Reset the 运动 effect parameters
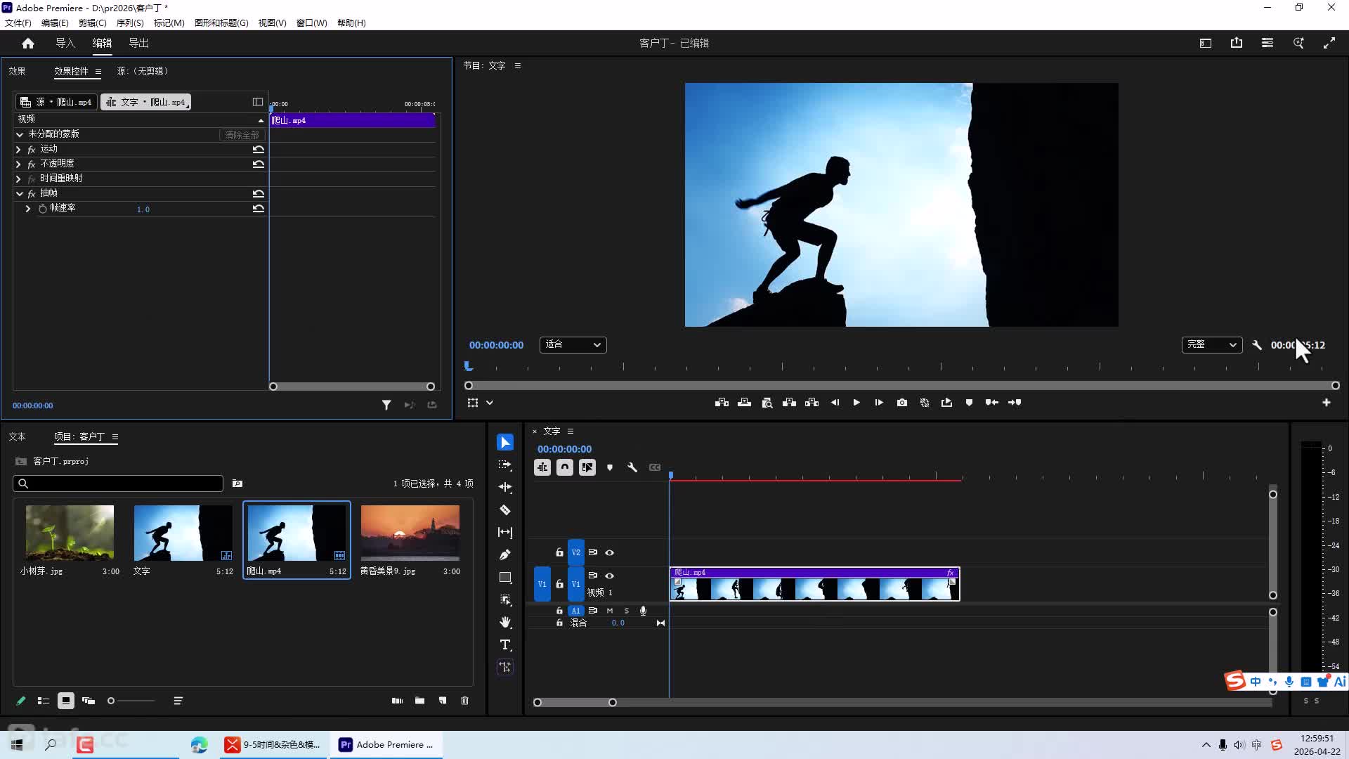This screenshot has height=759, width=1349. click(x=259, y=149)
